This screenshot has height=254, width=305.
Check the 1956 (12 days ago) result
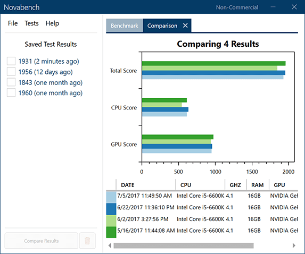click(11, 71)
